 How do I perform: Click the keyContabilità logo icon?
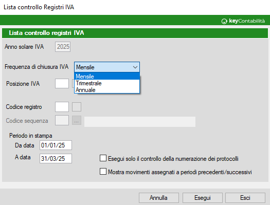[224, 21]
